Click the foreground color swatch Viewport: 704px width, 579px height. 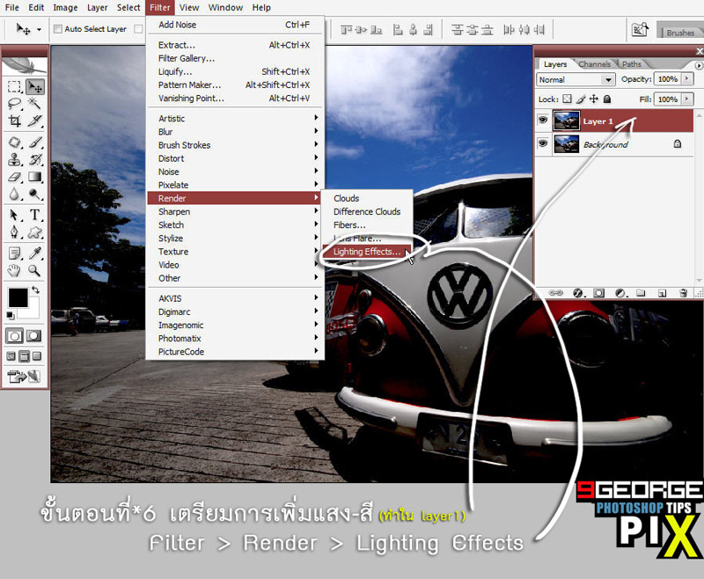18,298
